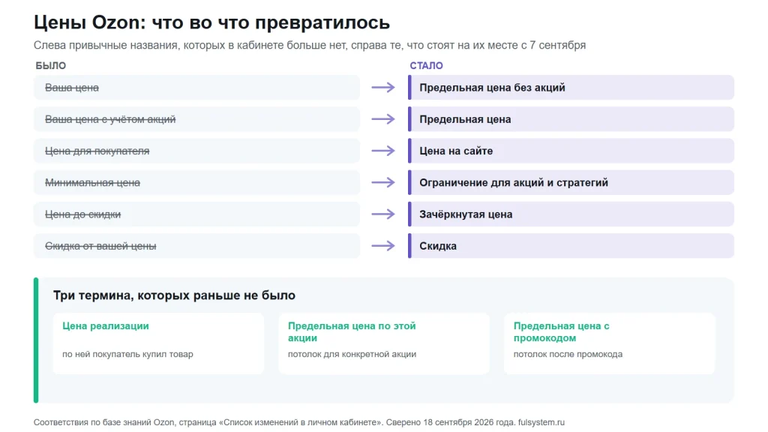Click the crossed-out "Скидка от вашей цены" row
Image resolution: width=768 pixels, height=432 pixels.
[x=197, y=246]
